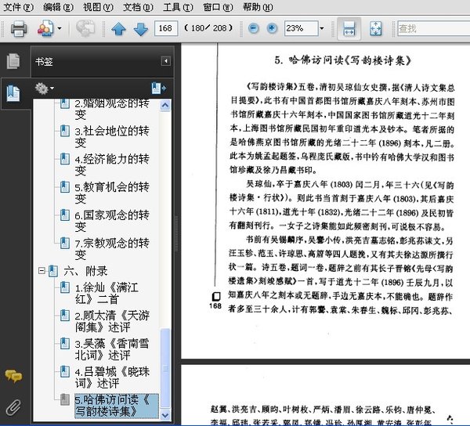Screen dimensions: 470x426
Task: Select bookmark 2.婚姻观念的转变
Action: tap(112, 109)
